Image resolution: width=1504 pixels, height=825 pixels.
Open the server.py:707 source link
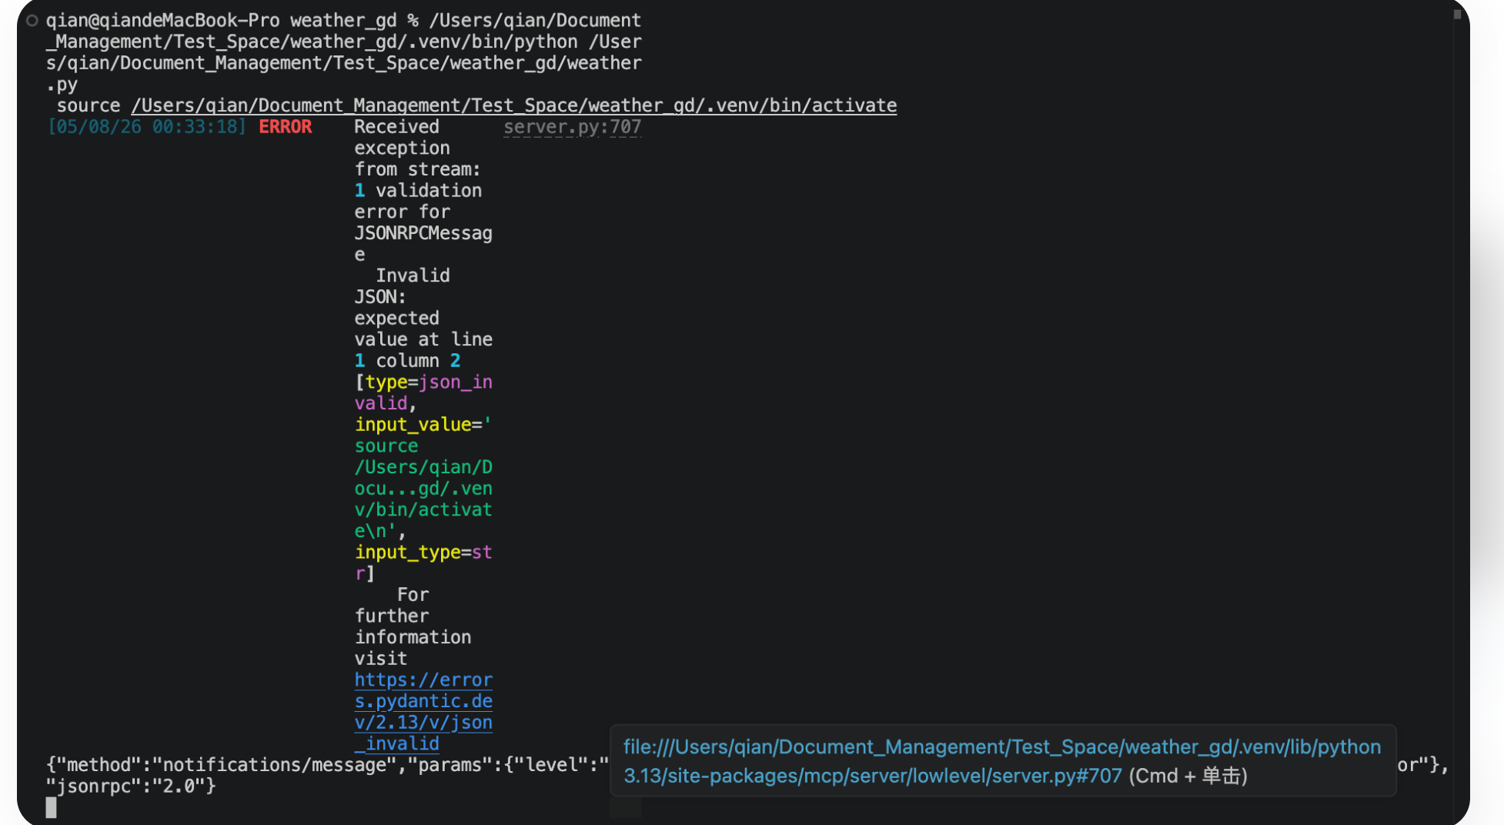572,127
